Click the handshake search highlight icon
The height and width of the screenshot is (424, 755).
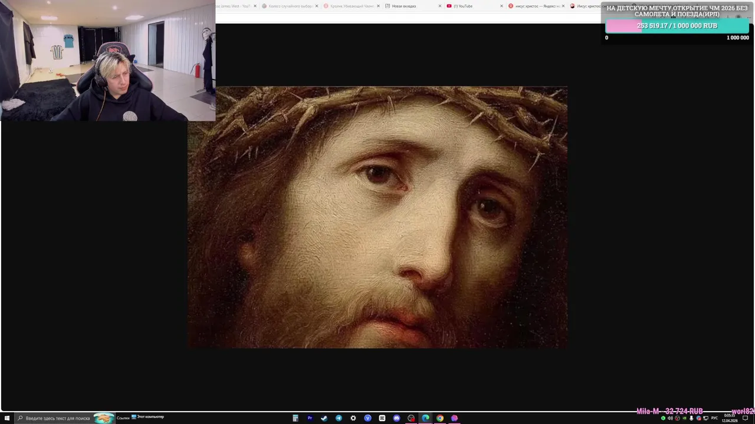104,418
